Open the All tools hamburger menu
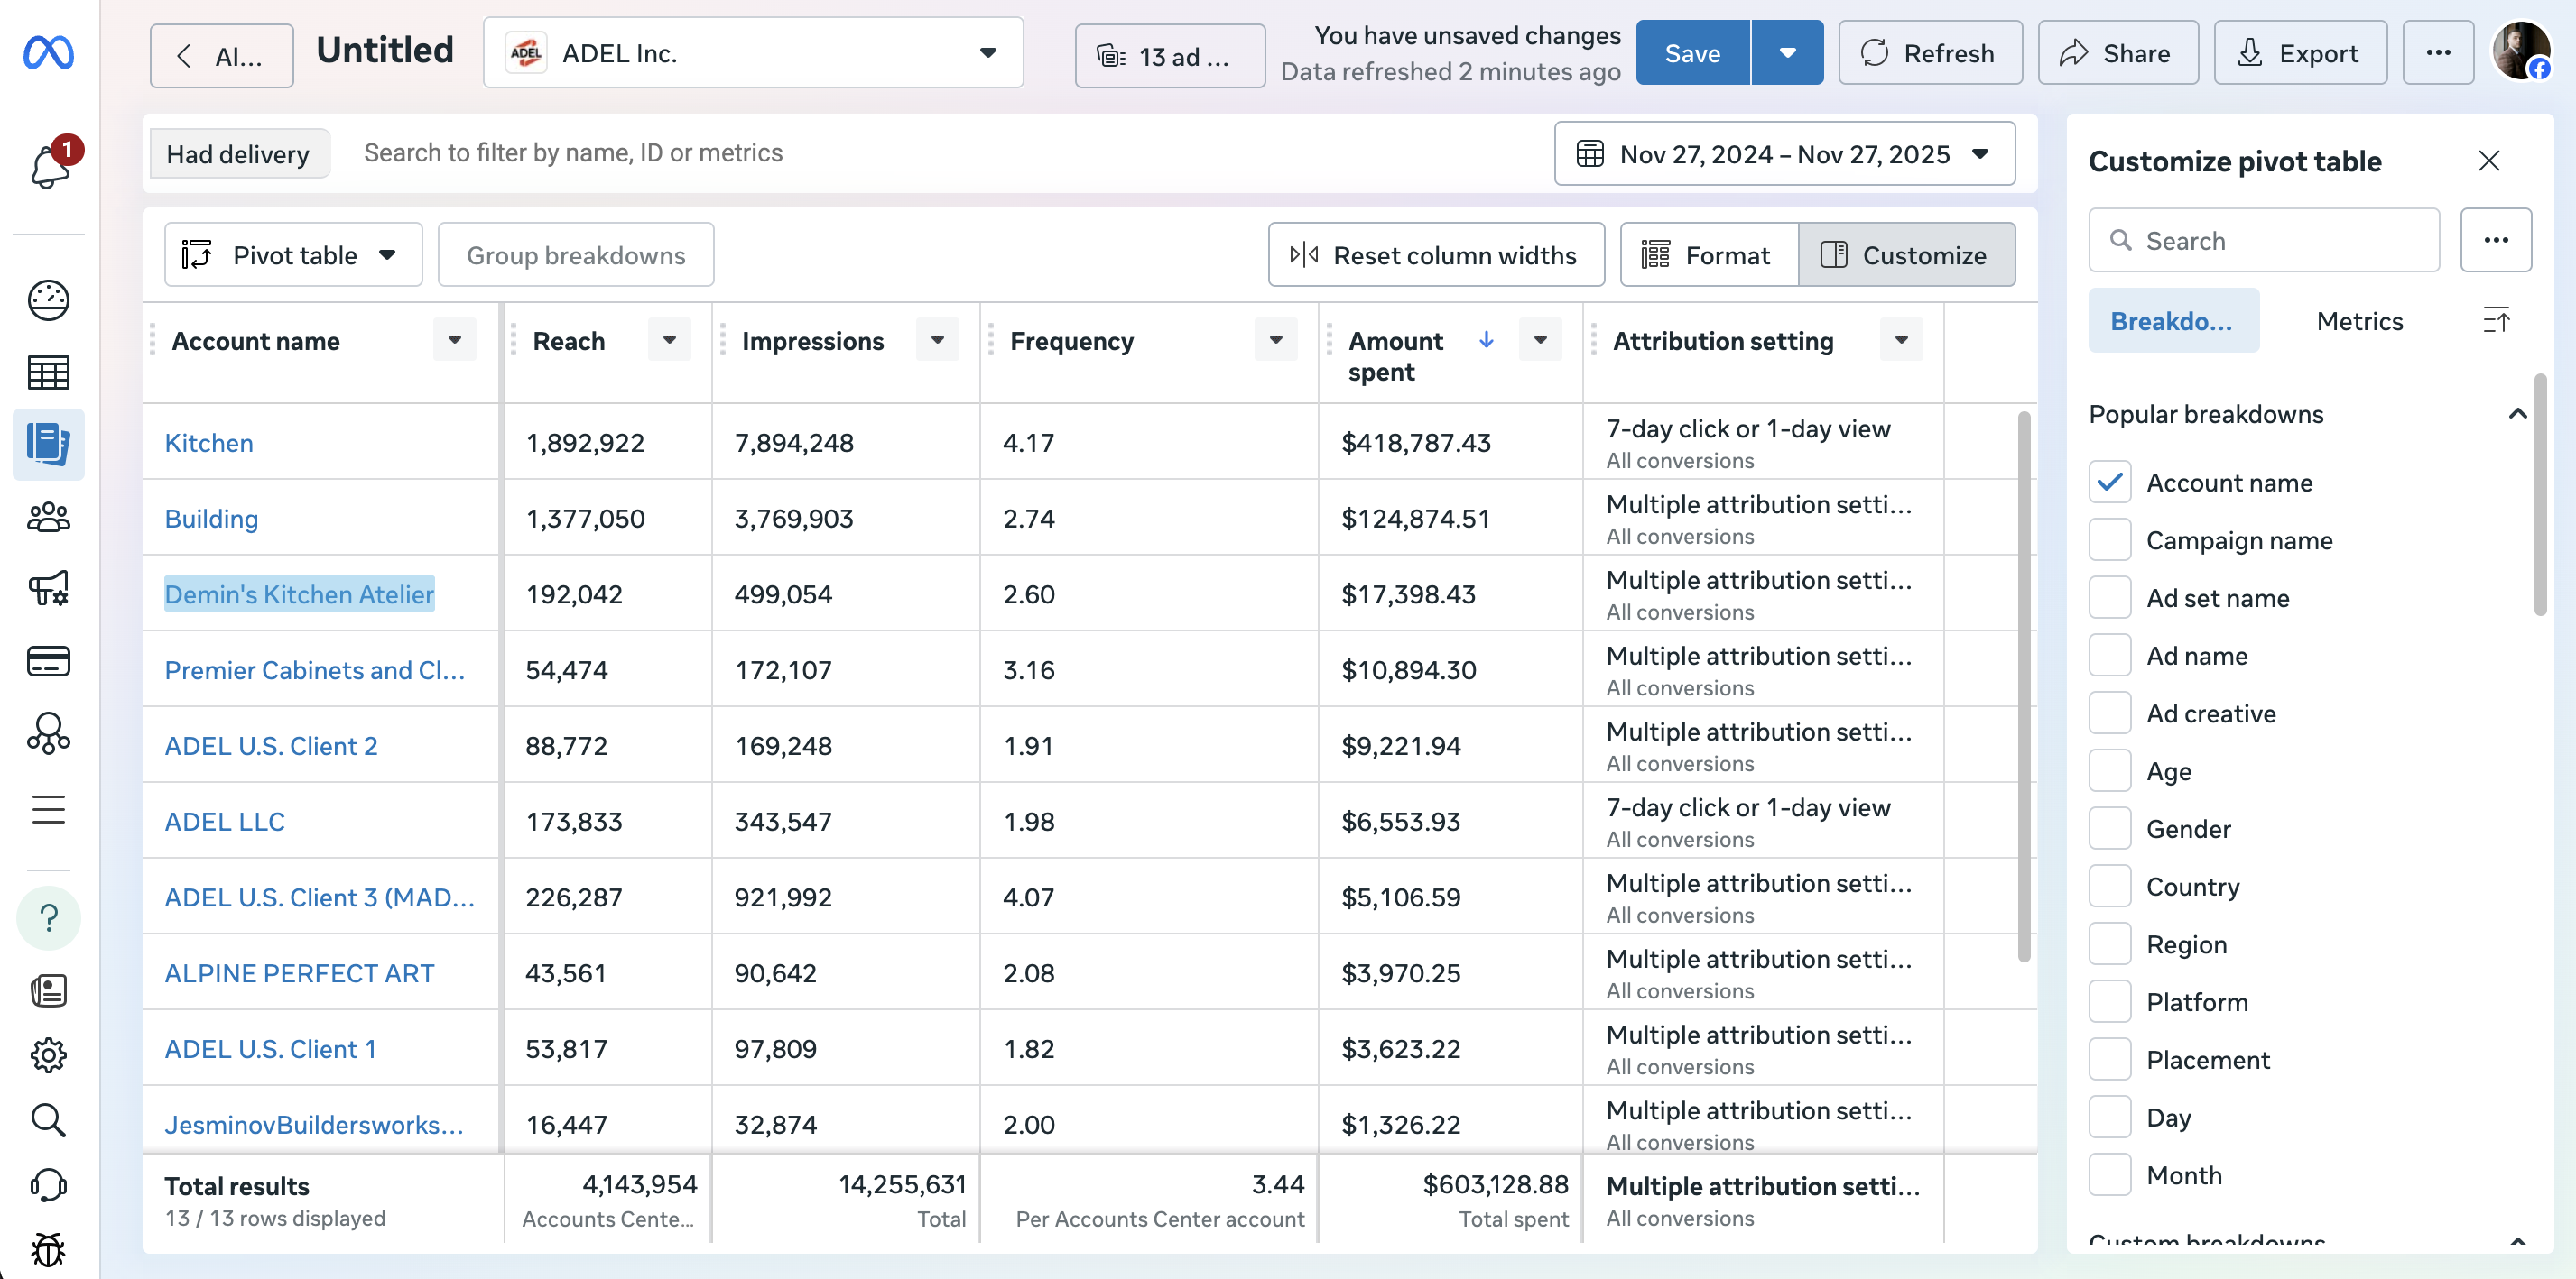The height and width of the screenshot is (1279, 2576). [x=48, y=808]
